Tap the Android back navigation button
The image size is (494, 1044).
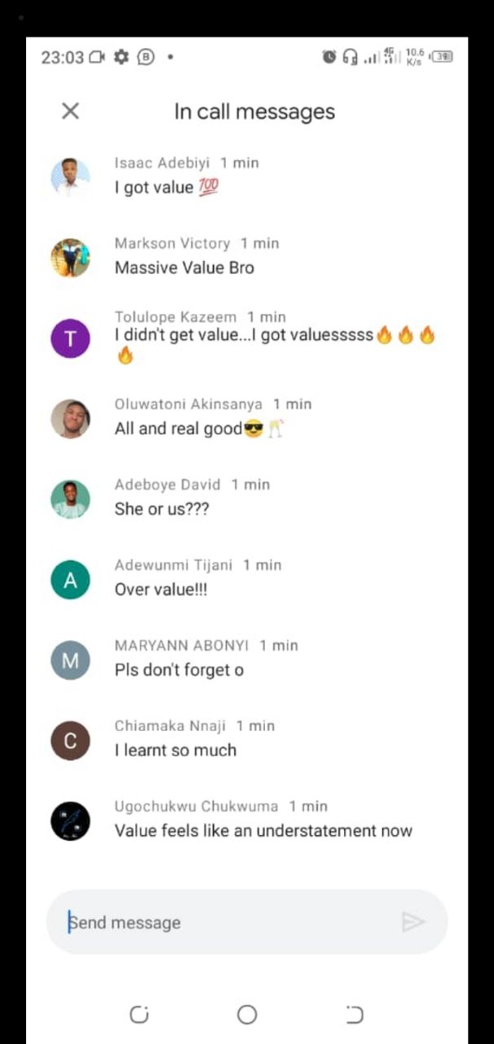(355, 1014)
